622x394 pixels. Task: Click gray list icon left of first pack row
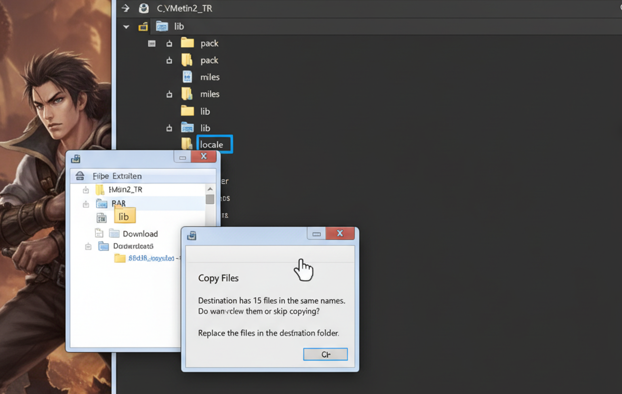[151, 44]
